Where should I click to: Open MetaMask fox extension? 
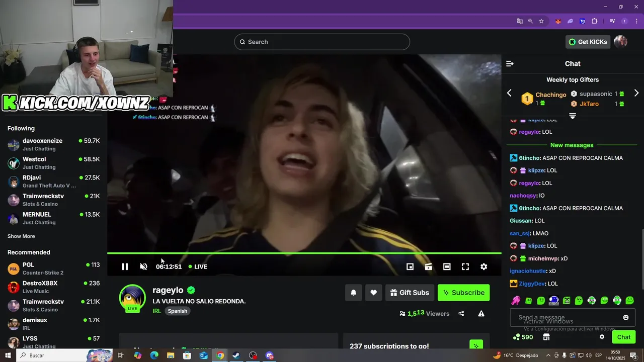pyautogui.click(x=558, y=21)
